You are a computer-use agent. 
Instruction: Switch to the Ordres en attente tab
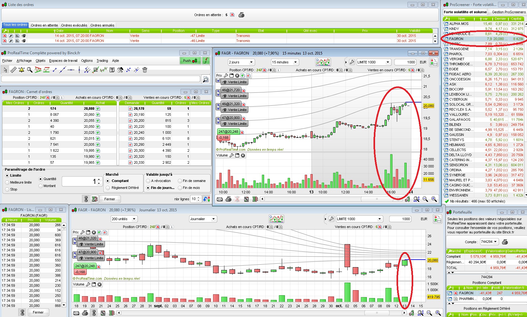click(44, 25)
